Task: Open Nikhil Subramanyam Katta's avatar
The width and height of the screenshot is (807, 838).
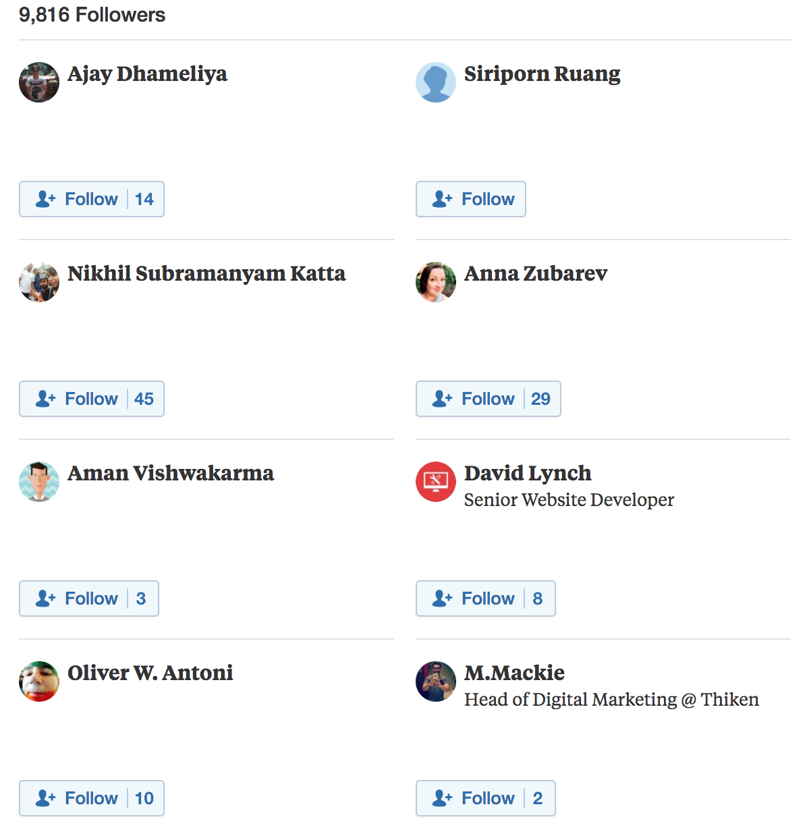Action: pos(39,282)
